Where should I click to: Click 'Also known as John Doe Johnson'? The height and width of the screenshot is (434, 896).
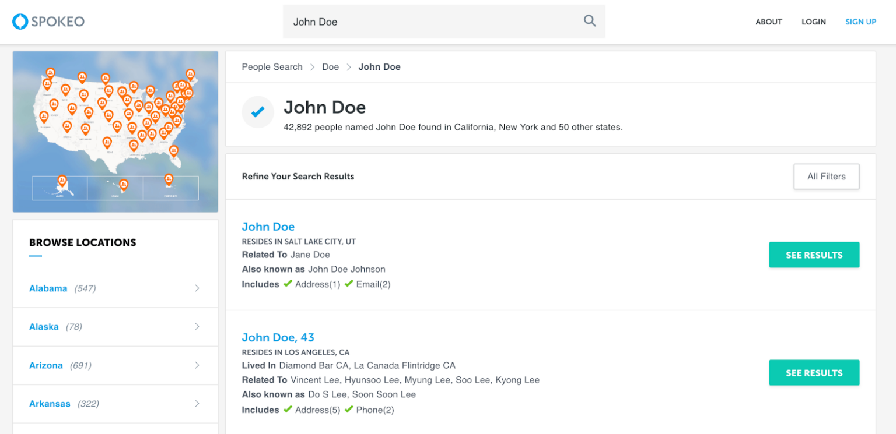tap(314, 269)
